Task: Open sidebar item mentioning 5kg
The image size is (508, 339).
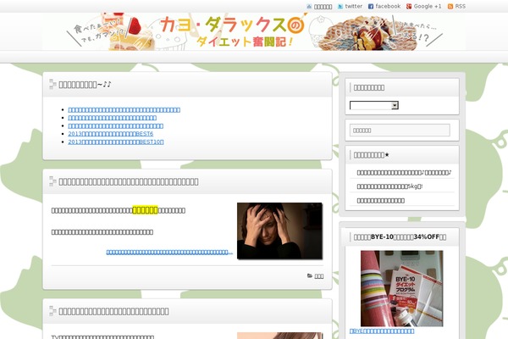Action: 389,186
